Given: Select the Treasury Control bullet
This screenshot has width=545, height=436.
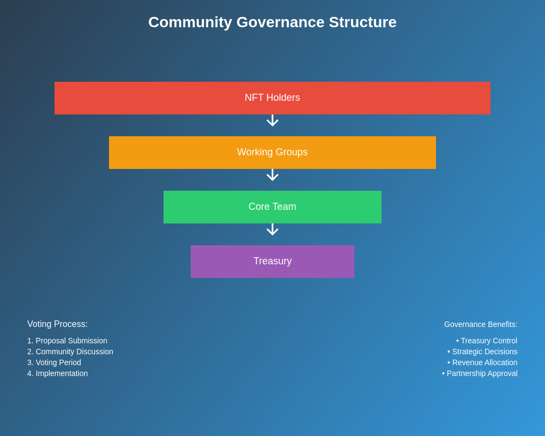Looking at the screenshot, I should coord(487,341).
